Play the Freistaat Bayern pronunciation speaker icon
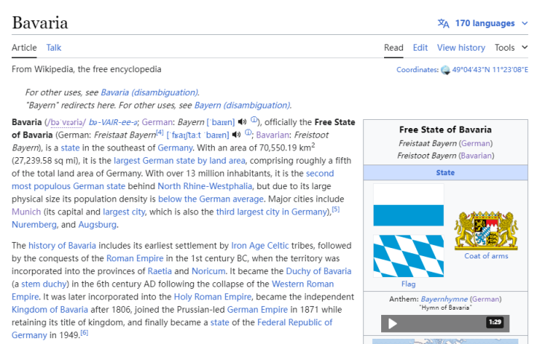The width and height of the screenshot is (537, 344). [x=236, y=135]
